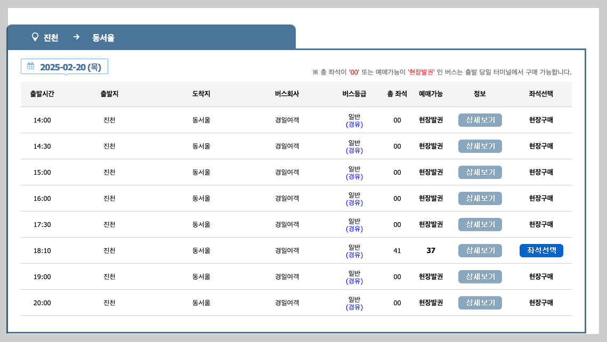Click 좌석선택 for the 18:10 departure

pos(541,250)
